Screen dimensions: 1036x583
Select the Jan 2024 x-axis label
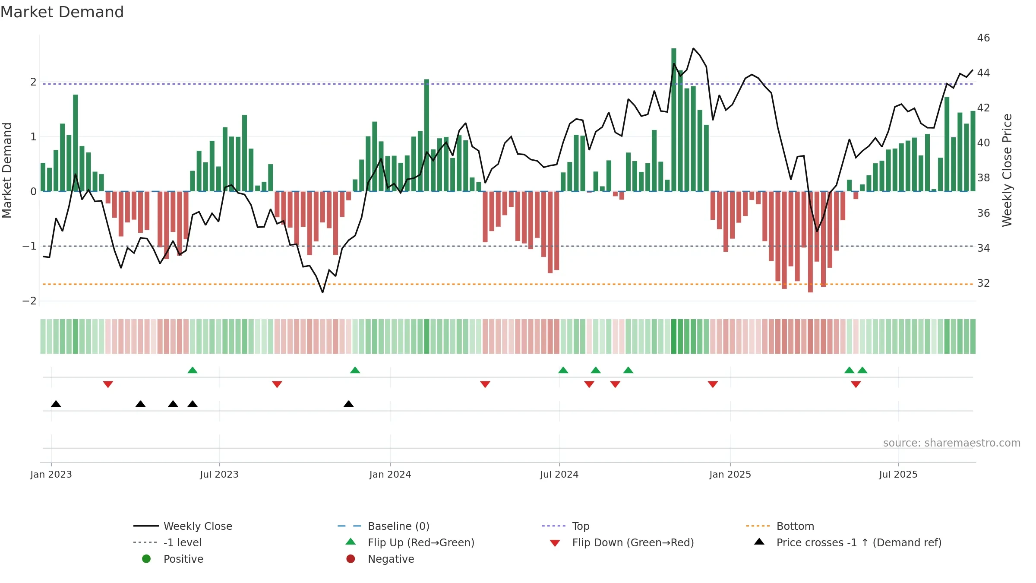[x=390, y=474]
